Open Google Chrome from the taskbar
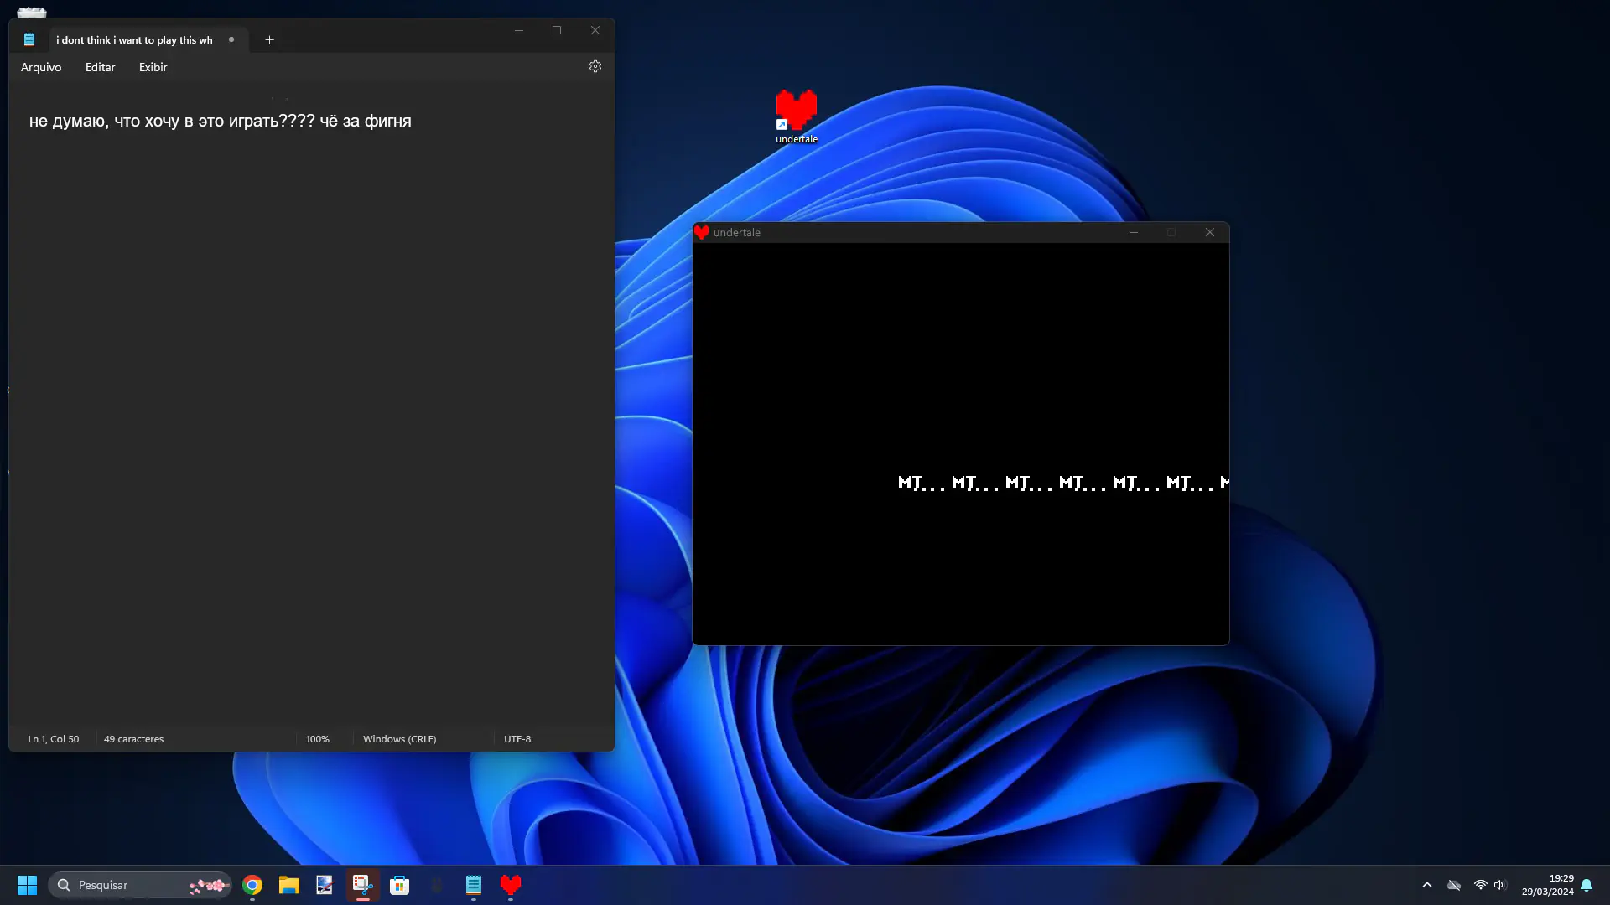Screen dimensions: 1610x905 pos(252,885)
